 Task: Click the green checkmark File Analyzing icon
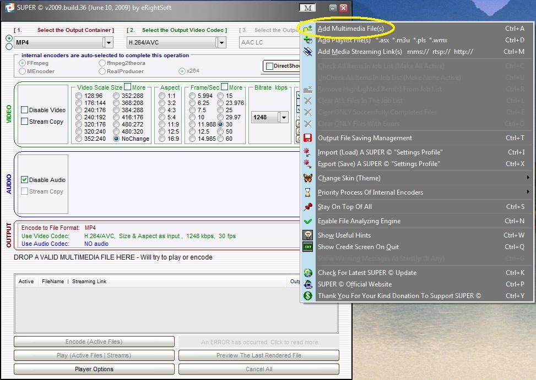coord(308,221)
